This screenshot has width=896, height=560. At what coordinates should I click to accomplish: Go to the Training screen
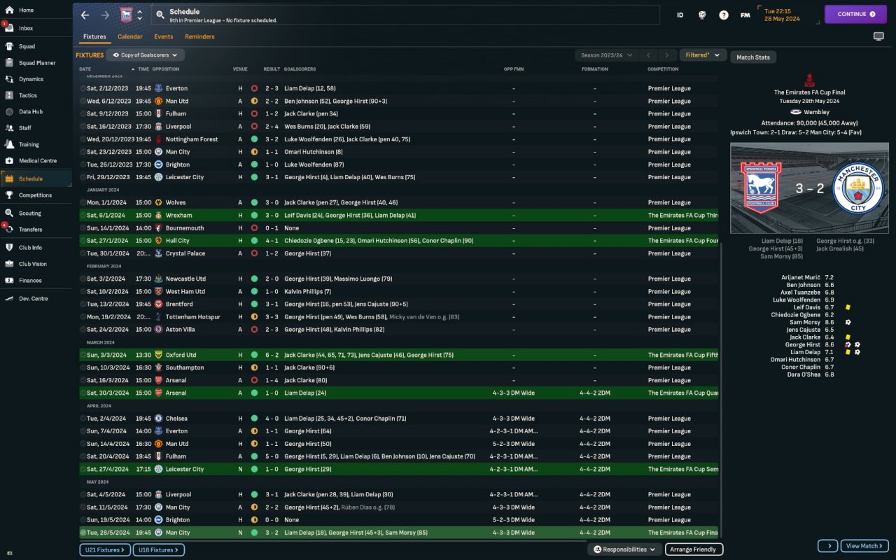tap(29, 144)
